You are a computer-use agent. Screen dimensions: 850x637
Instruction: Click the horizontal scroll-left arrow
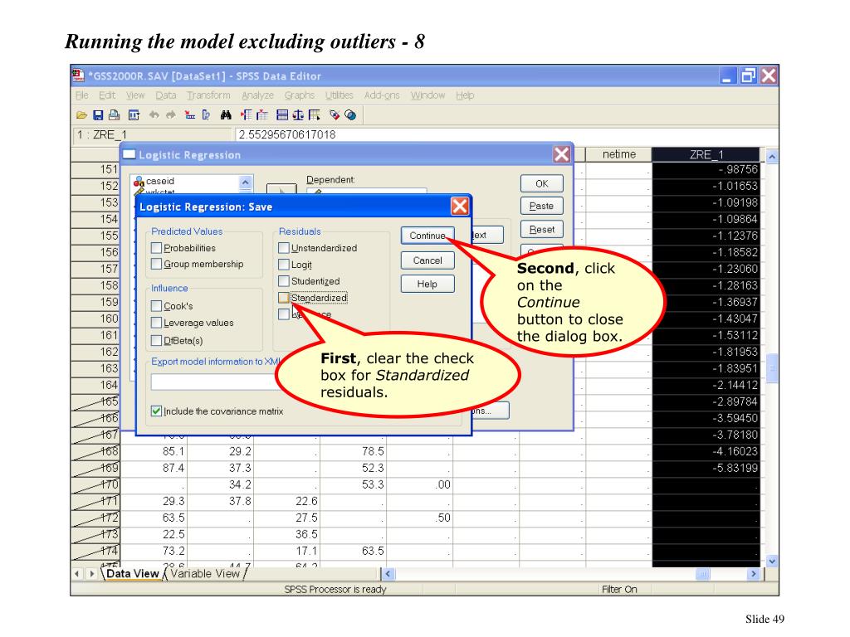(x=388, y=574)
